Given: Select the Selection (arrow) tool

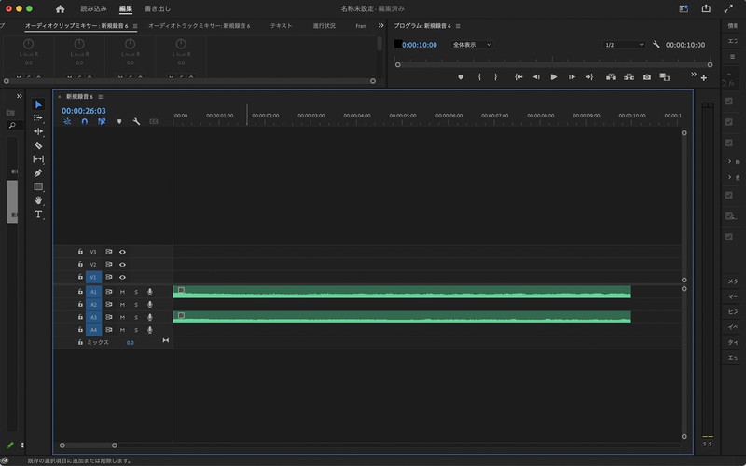Looking at the screenshot, I should pos(38,104).
